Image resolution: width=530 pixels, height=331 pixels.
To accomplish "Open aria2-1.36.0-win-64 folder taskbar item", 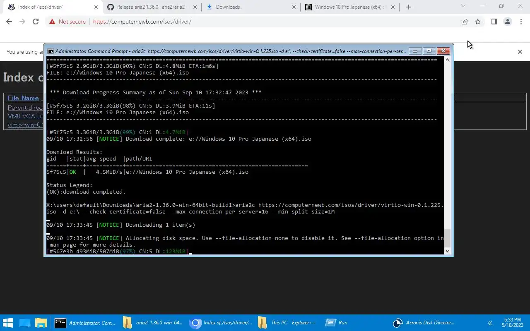I will [x=153, y=323].
